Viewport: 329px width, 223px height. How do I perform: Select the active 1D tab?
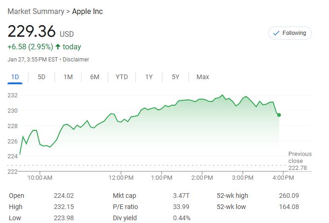point(15,77)
